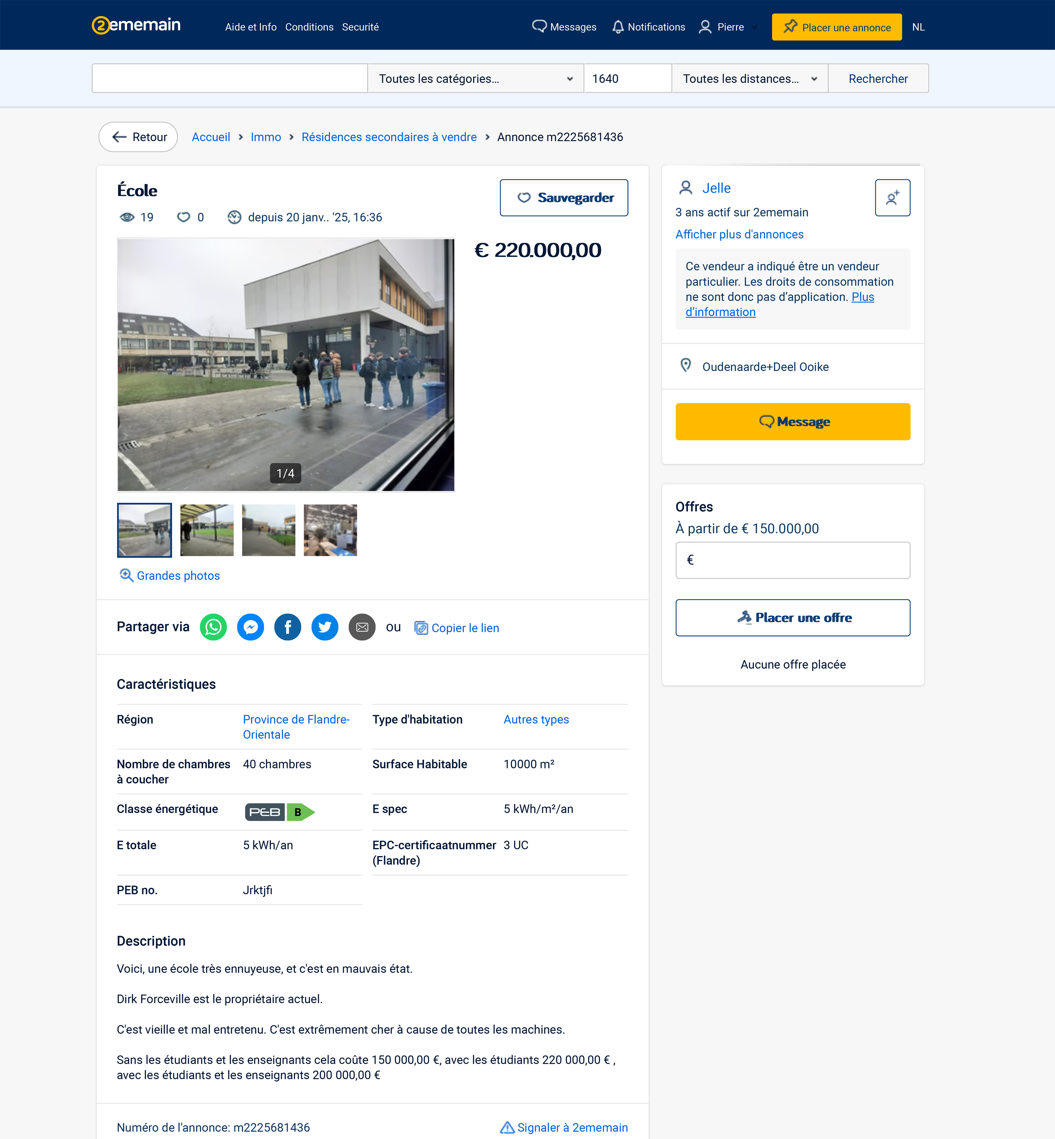Click the offer amount euro field

(x=792, y=560)
